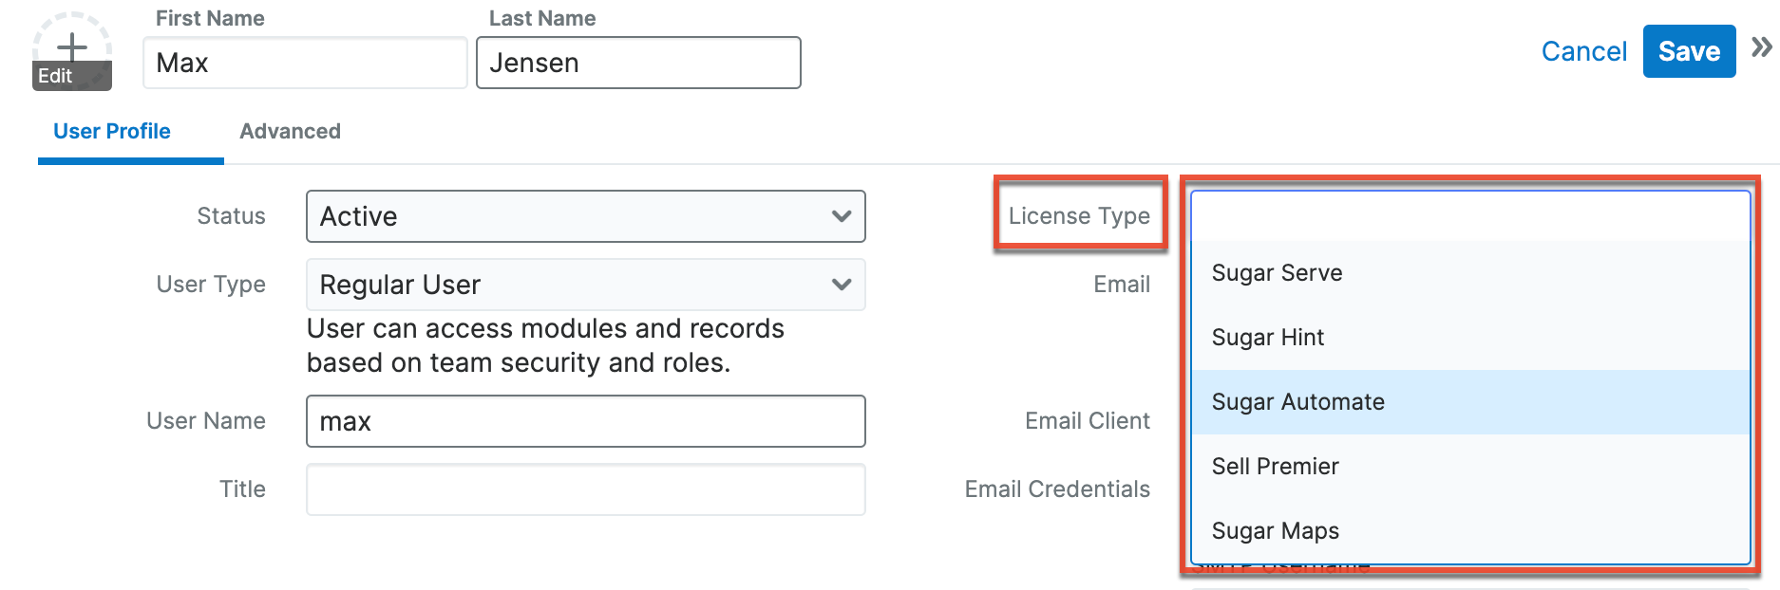1780x590 pixels.
Task: Click the License Type label
Action: click(1079, 216)
